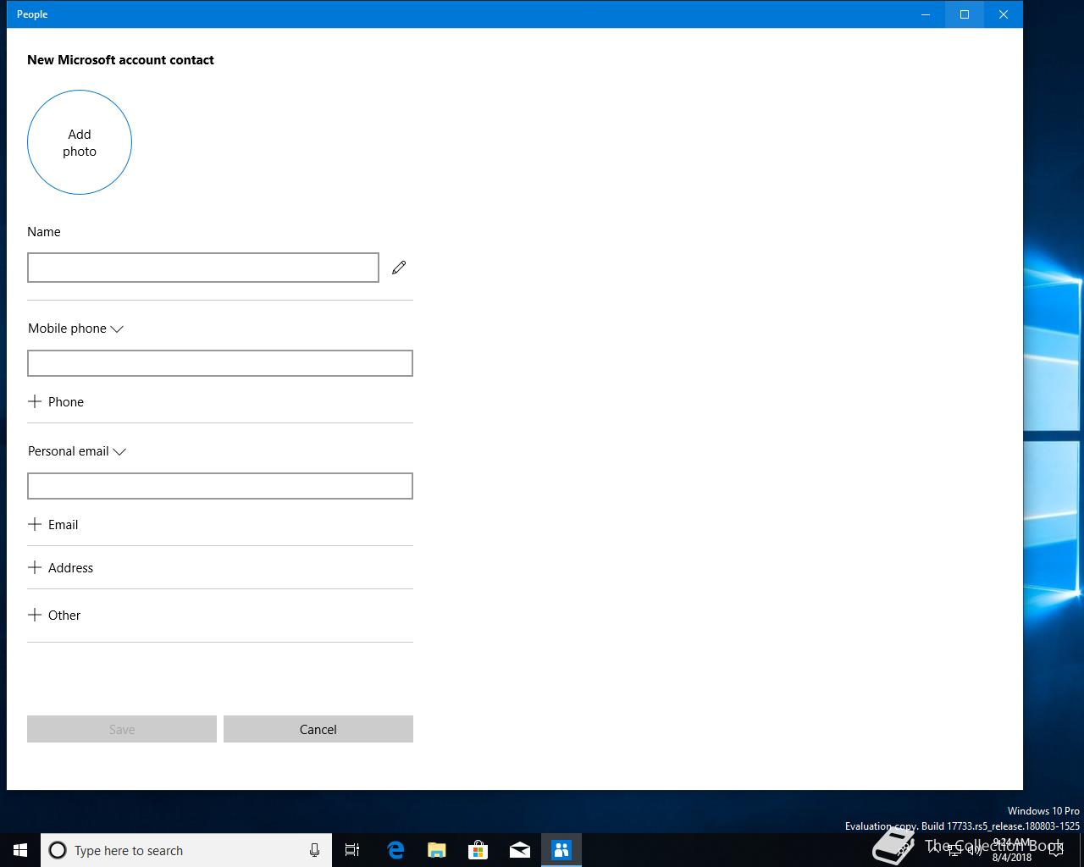This screenshot has height=867, width=1084.
Task: Click the Cortana circle icon
Action: (x=58, y=850)
